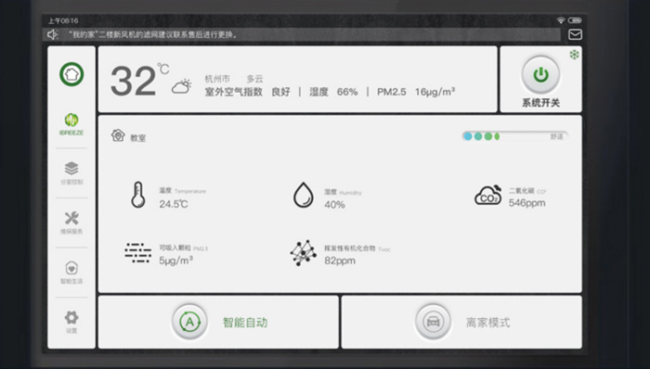Enable 离家模式 away mode button
The image size is (650, 369).
[434, 322]
